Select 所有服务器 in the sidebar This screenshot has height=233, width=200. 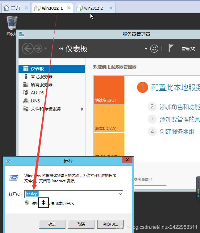(52, 85)
